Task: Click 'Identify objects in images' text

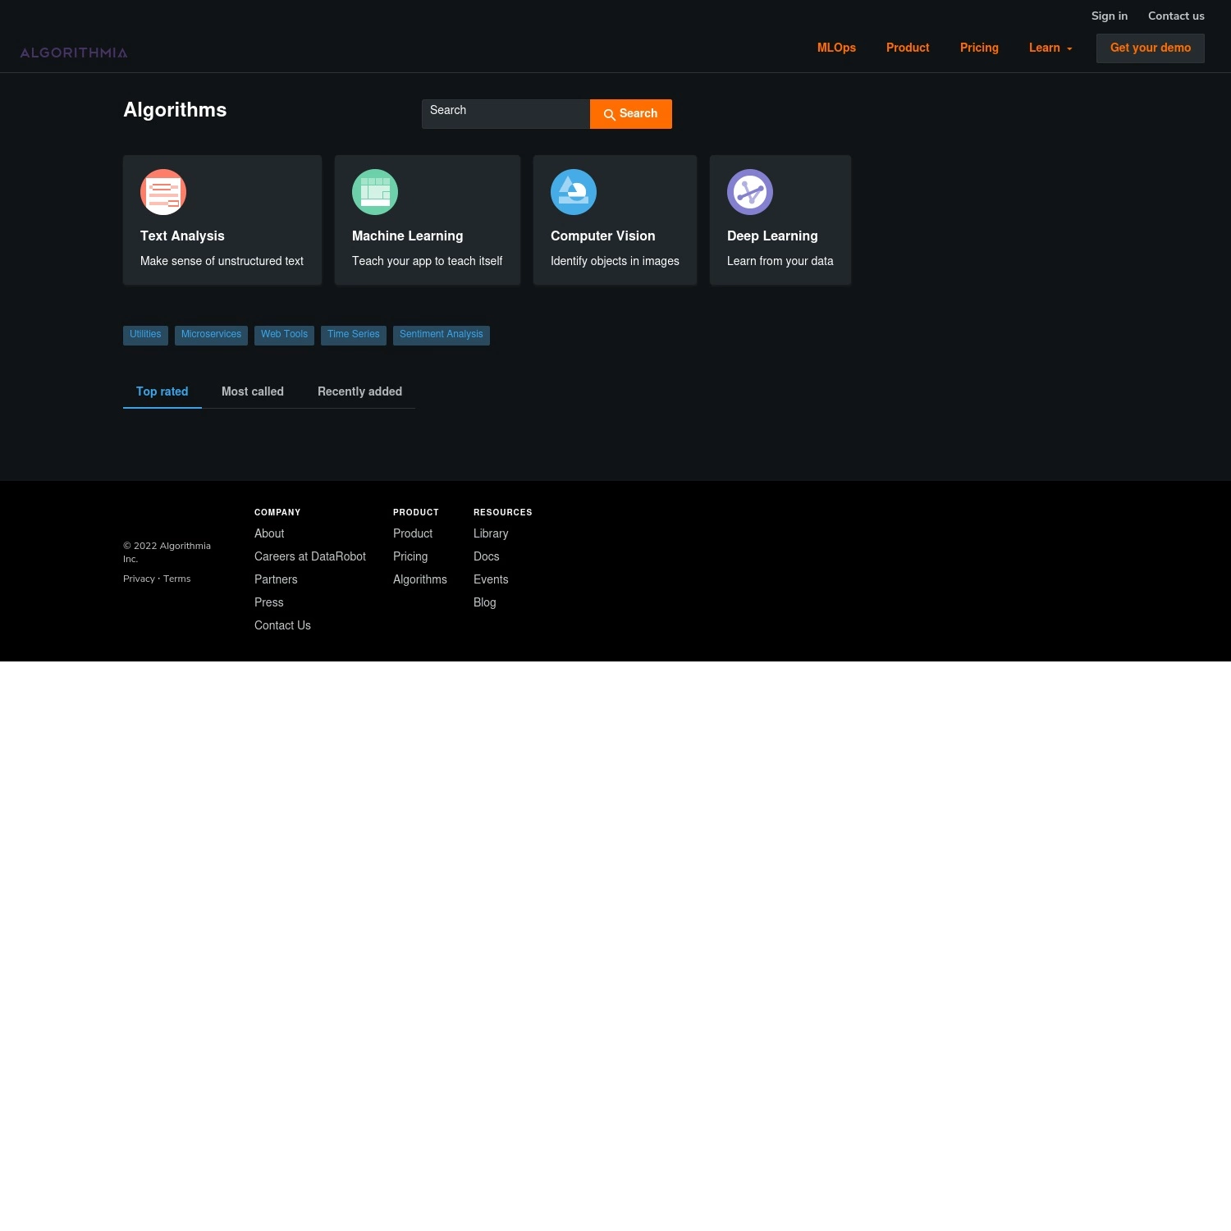Action: pyautogui.click(x=615, y=261)
